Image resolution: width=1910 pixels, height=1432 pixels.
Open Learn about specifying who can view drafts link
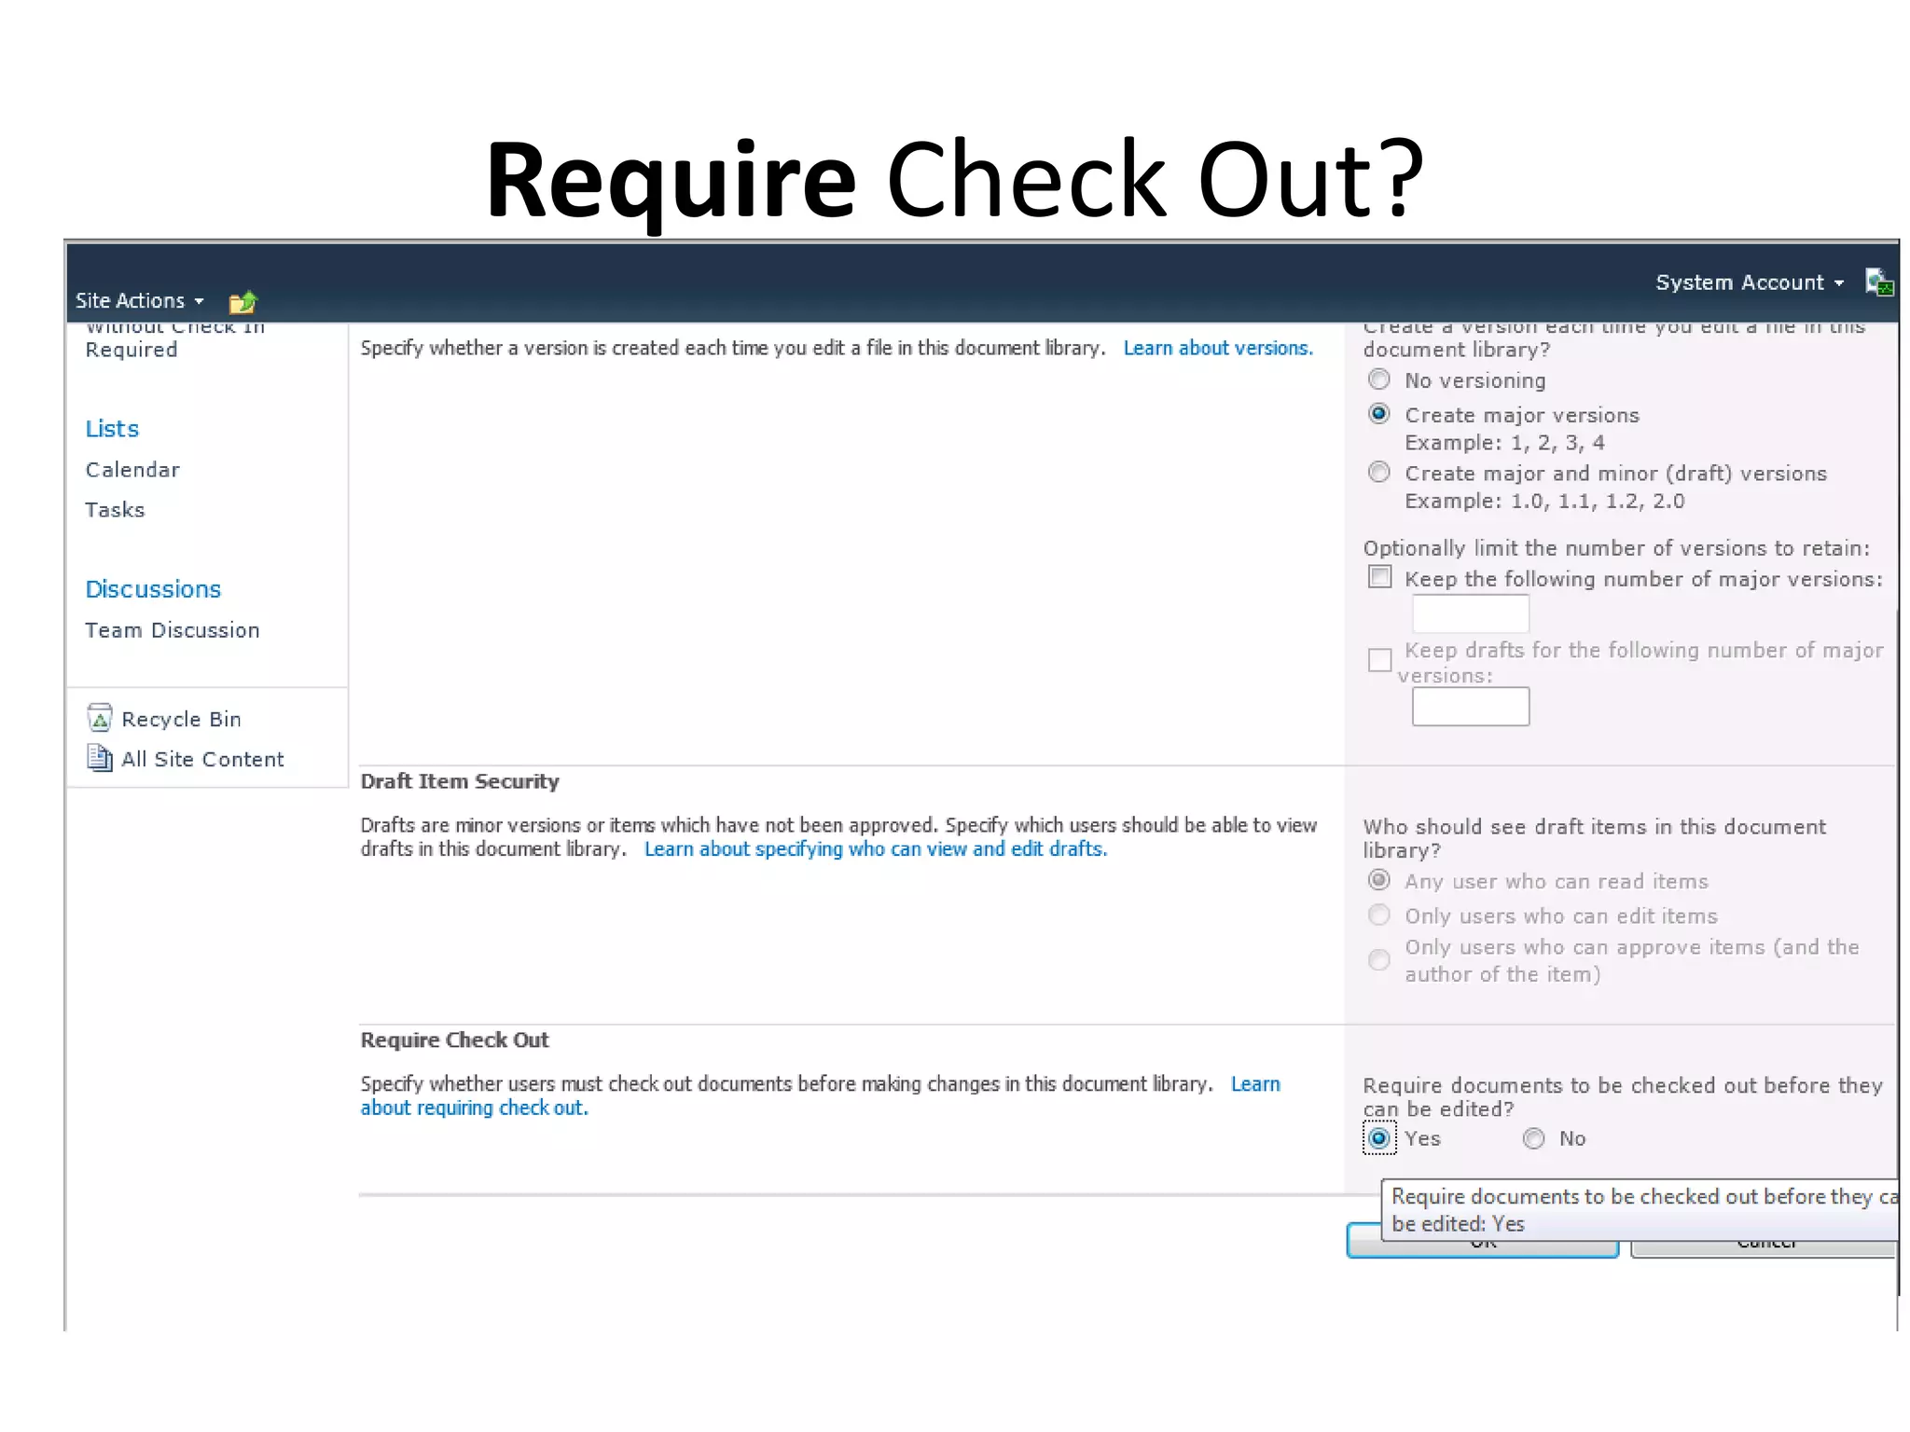(876, 849)
